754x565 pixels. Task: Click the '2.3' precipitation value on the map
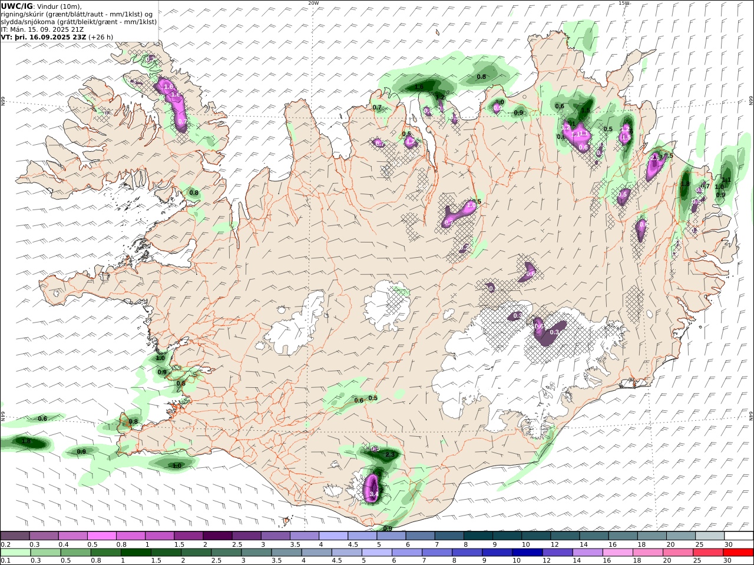(390, 454)
